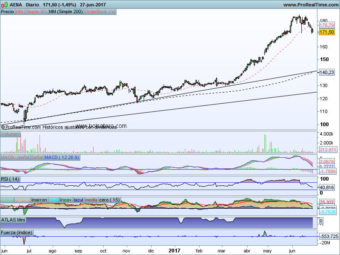Click the Precio indicator label
This screenshot has height=255, width=340.
(x=7, y=12)
